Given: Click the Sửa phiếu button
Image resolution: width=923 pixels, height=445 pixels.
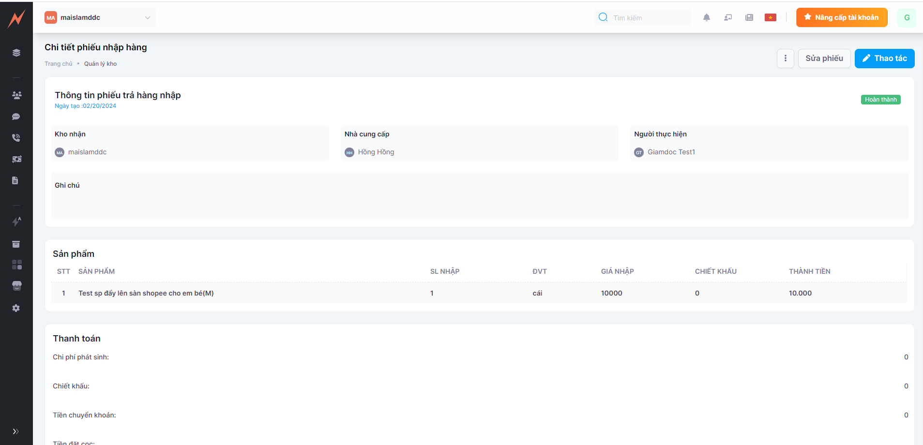Looking at the screenshot, I should [824, 59].
